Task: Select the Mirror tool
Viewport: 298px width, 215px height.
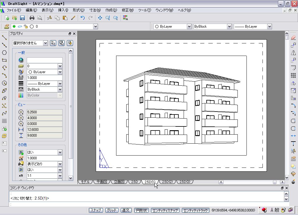Action: (293, 53)
